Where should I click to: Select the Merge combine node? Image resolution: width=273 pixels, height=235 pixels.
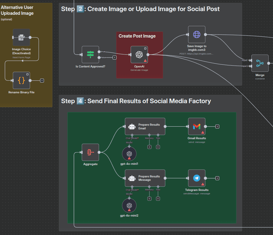260,63
